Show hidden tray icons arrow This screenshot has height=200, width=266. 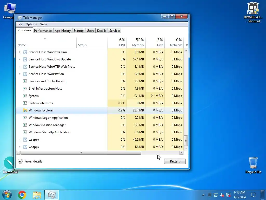[x=203, y=195]
